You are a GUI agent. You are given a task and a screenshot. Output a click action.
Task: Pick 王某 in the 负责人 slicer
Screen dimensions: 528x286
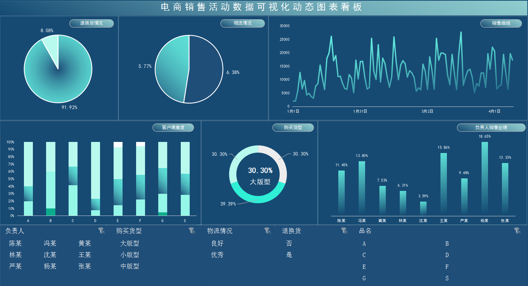pyautogui.click(x=85, y=255)
